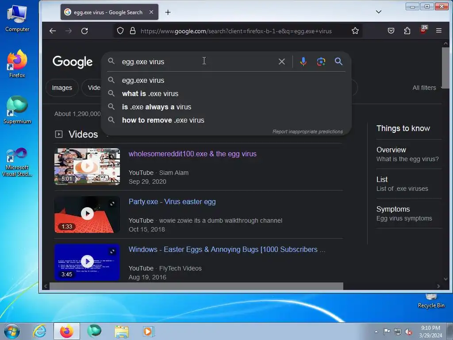Open List of .exe viruses
The height and width of the screenshot is (340, 453).
(409, 184)
